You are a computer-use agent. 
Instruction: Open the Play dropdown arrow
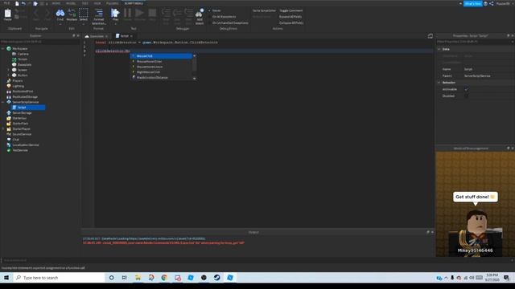click(115, 23)
